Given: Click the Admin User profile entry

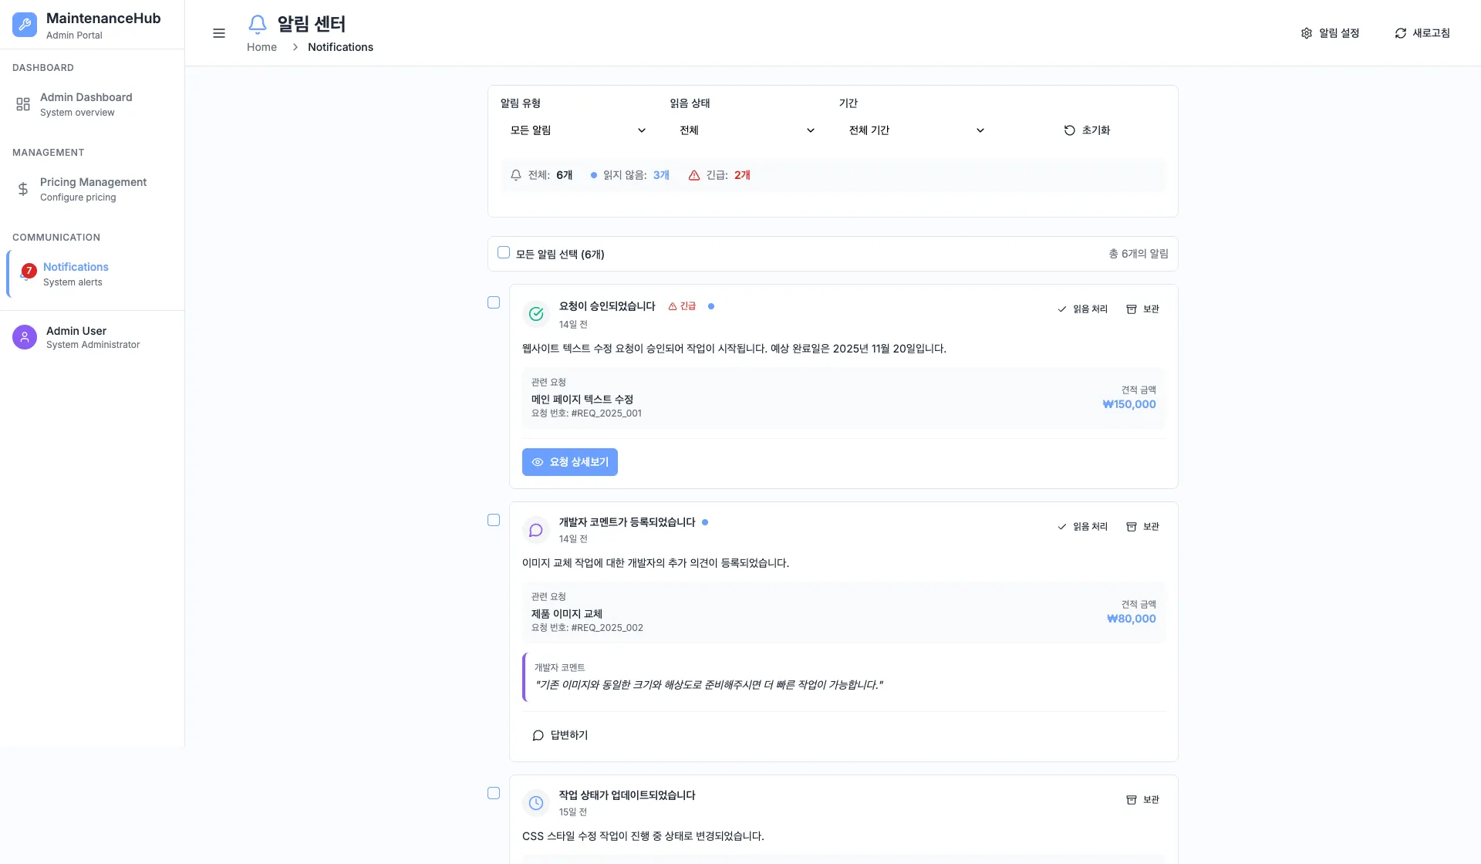Looking at the screenshot, I should pos(93,337).
